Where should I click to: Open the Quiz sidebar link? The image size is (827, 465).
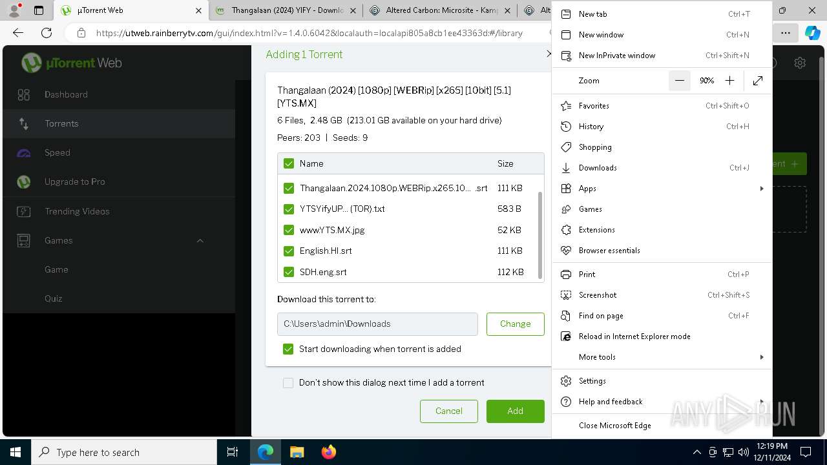point(54,298)
